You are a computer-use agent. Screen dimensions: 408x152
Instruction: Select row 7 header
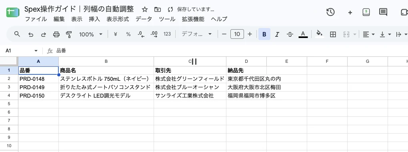9,120
